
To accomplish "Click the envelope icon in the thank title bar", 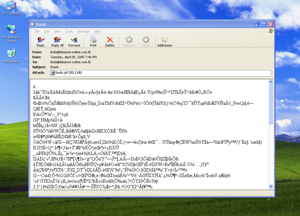I will (32, 24).
